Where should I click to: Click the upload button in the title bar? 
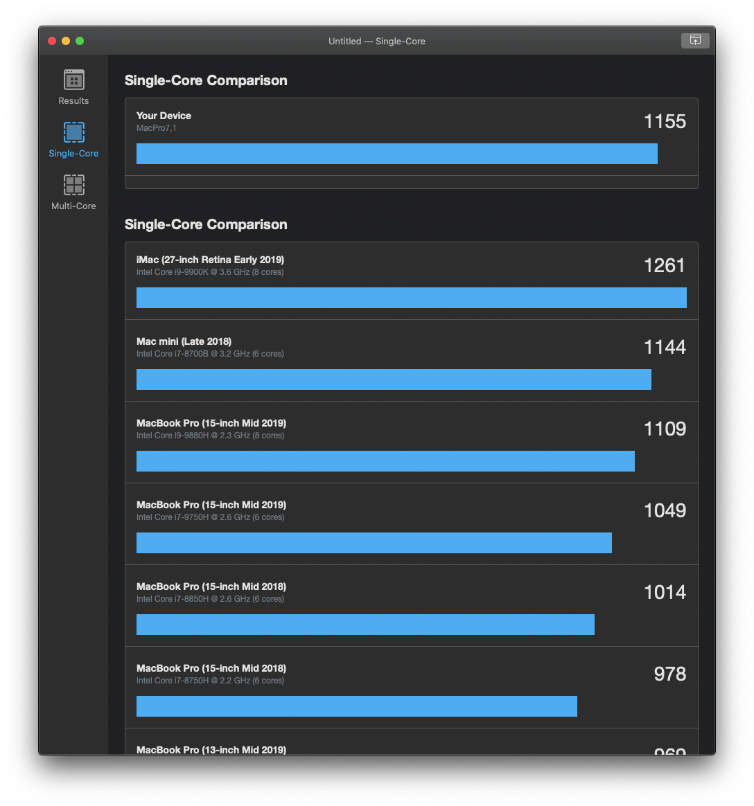coord(695,40)
